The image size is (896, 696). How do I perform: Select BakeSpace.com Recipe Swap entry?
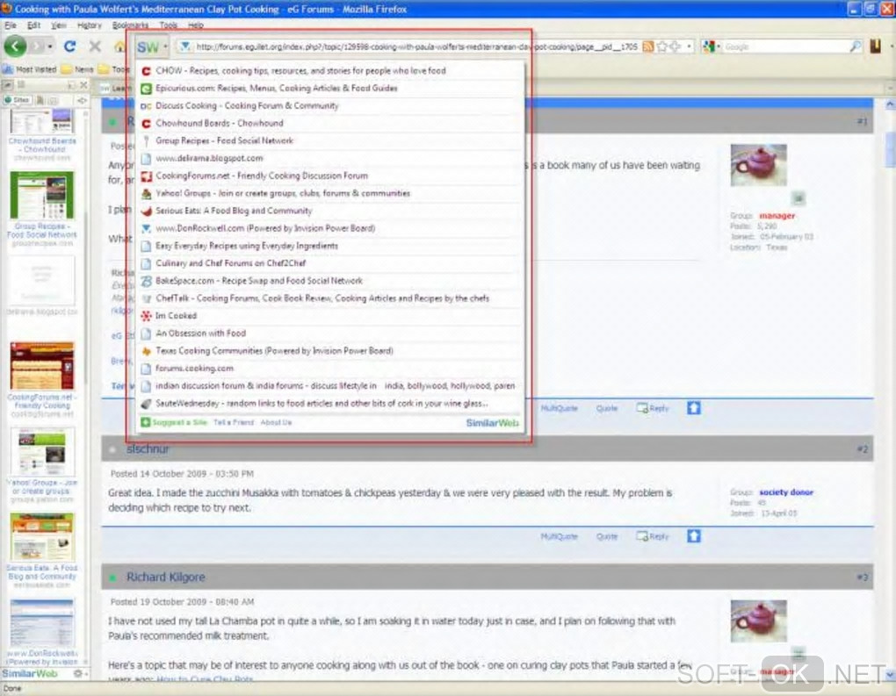click(x=330, y=281)
